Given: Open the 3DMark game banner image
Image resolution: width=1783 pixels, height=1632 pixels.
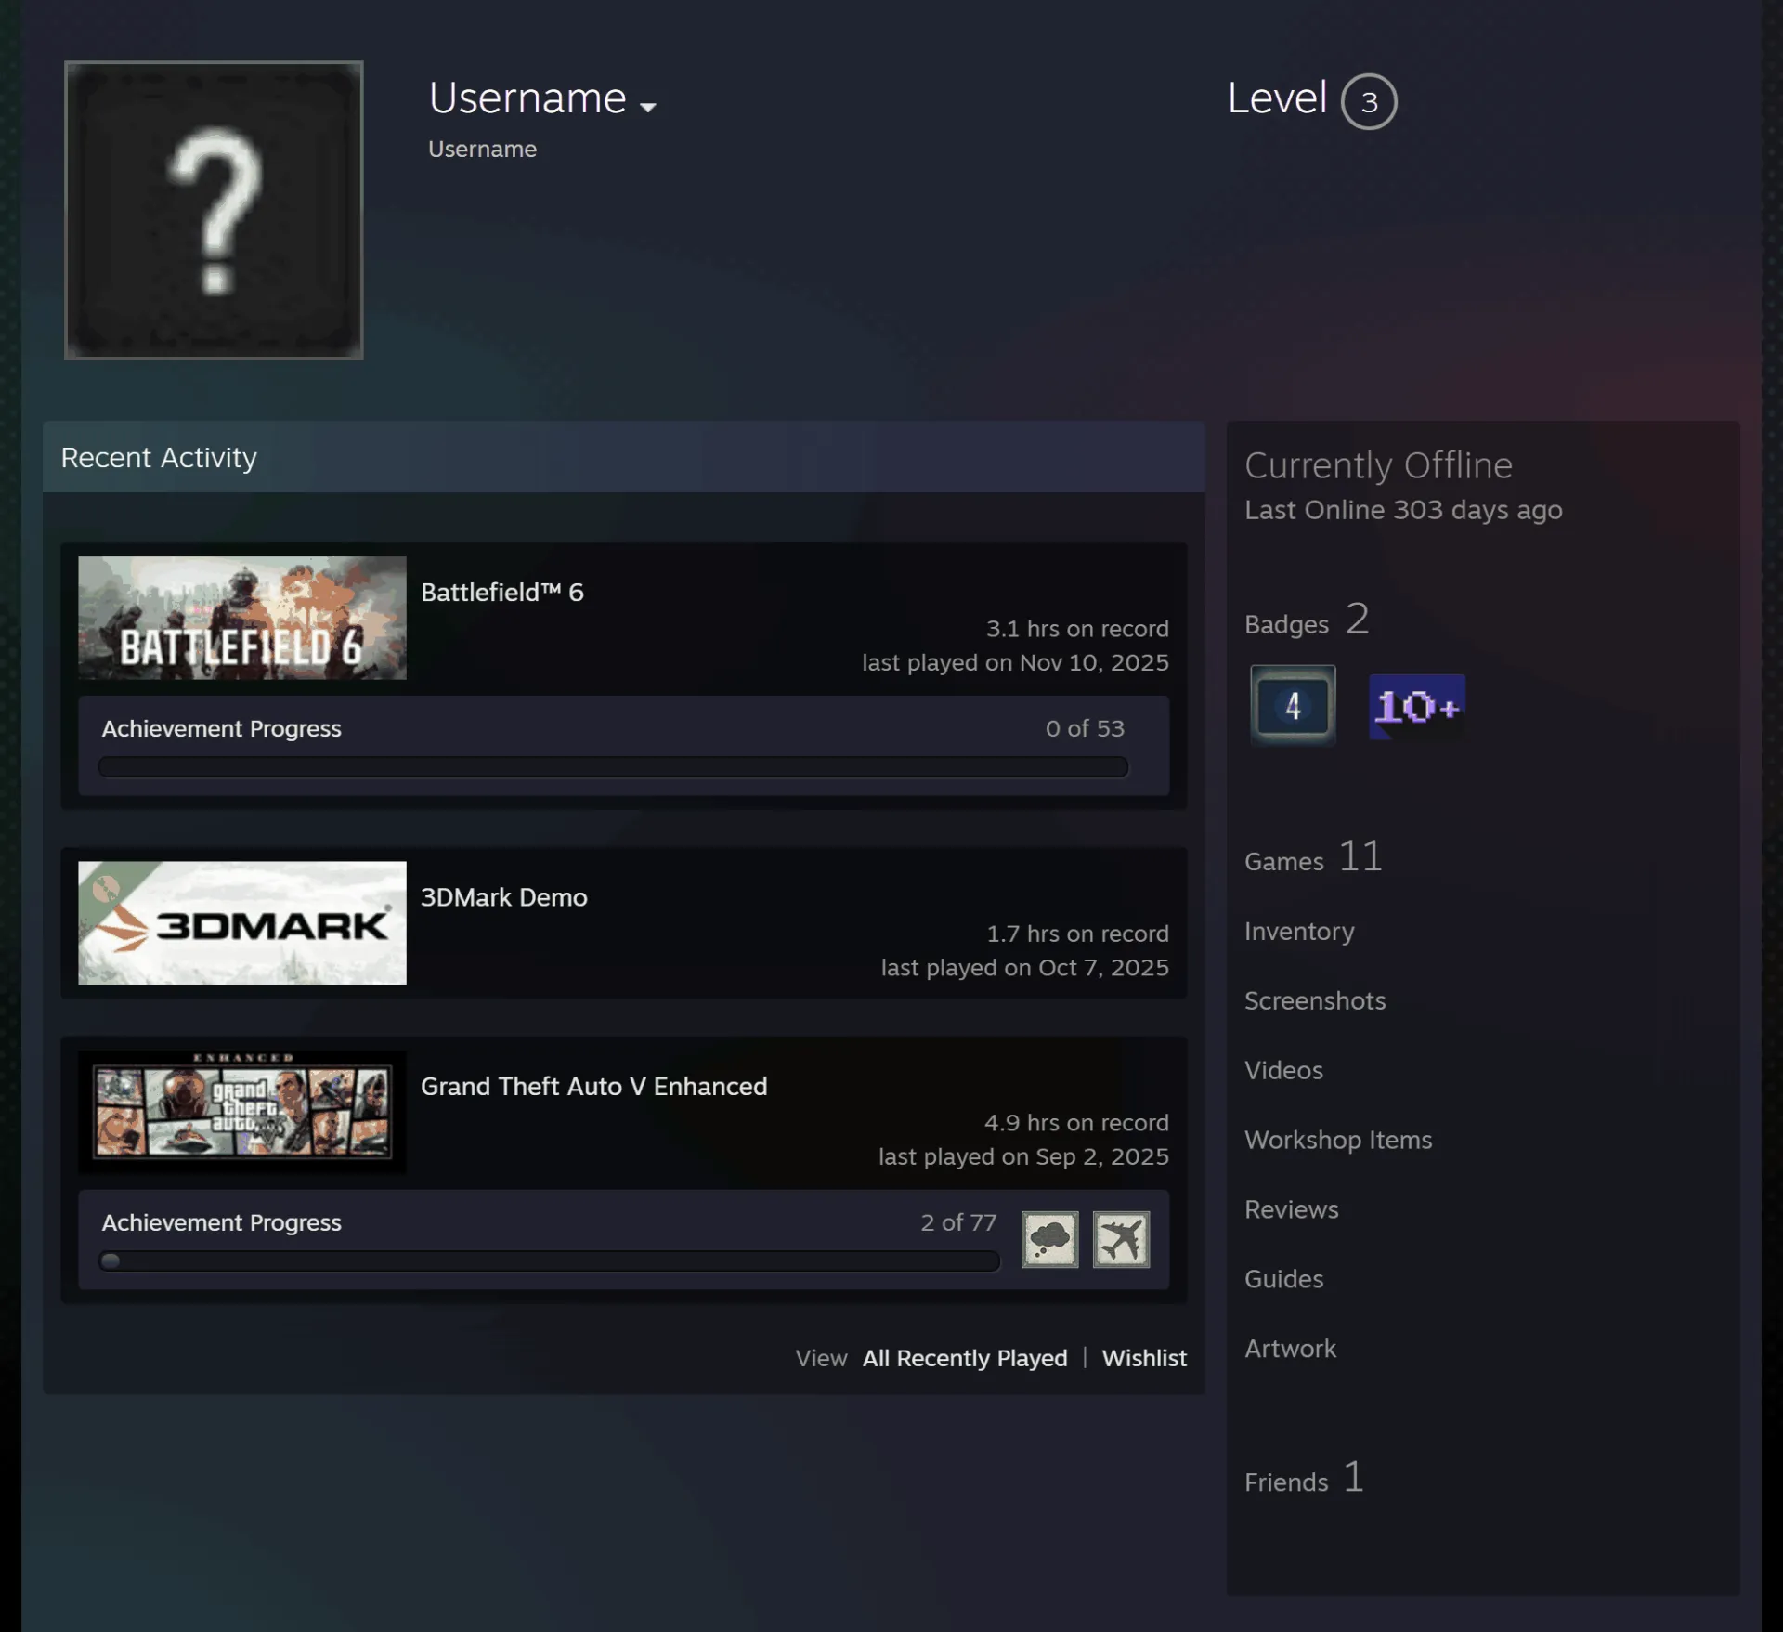Looking at the screenshot, I should [242, 922].
